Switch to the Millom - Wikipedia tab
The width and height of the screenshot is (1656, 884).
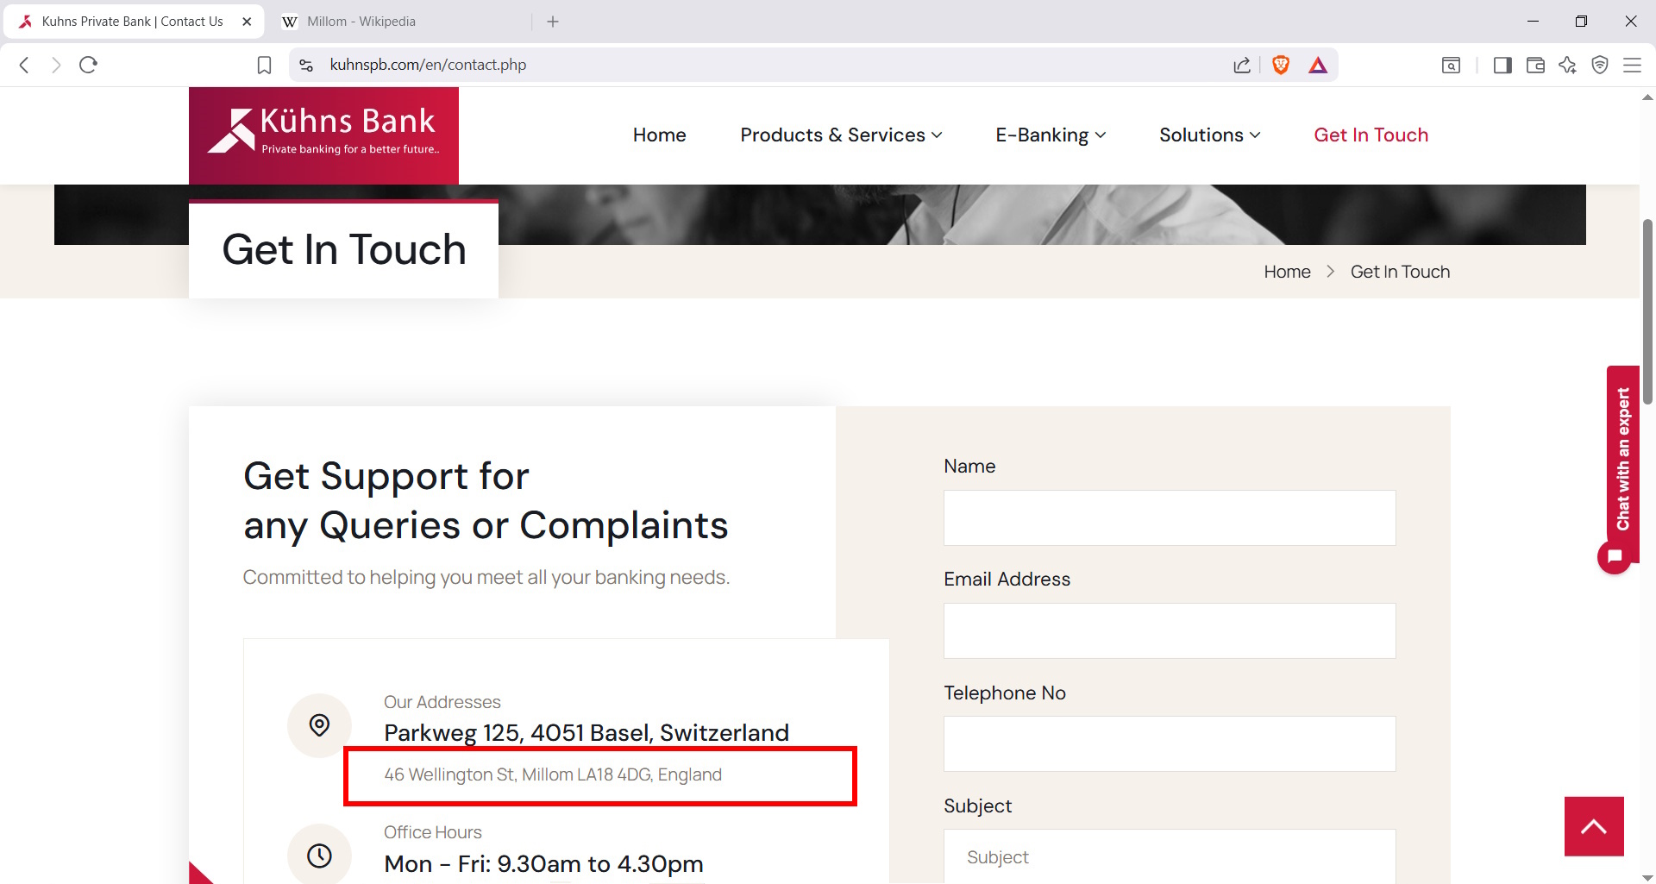(361, 22)
